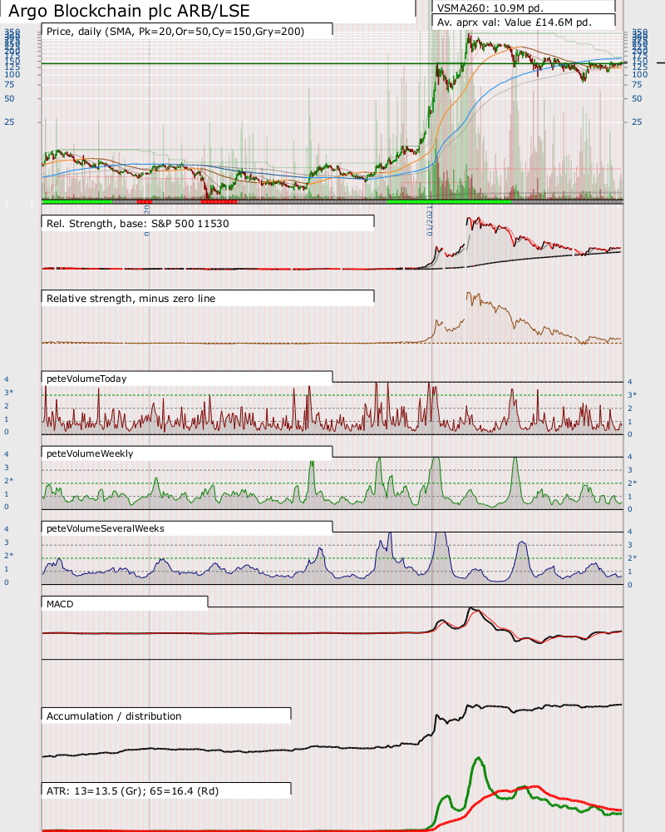Click the ATR: 13=13.5 (Gr); 65=16.4 (Rd) label
665x832 pixels.
[132, 790]
